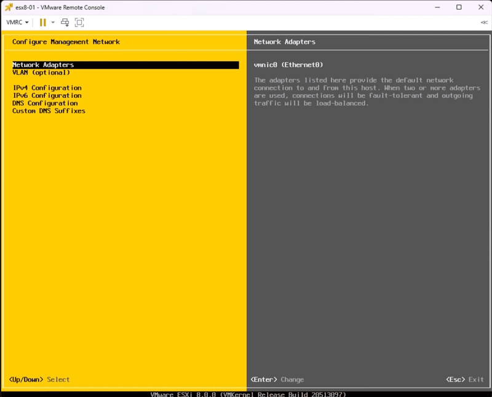
Task: Click the <Esc> Exit hint
Action: pos(465,379)
